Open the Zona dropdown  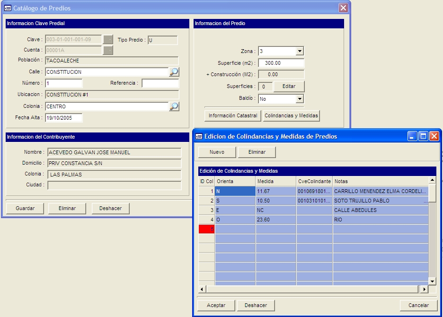(x=299, y=51)
